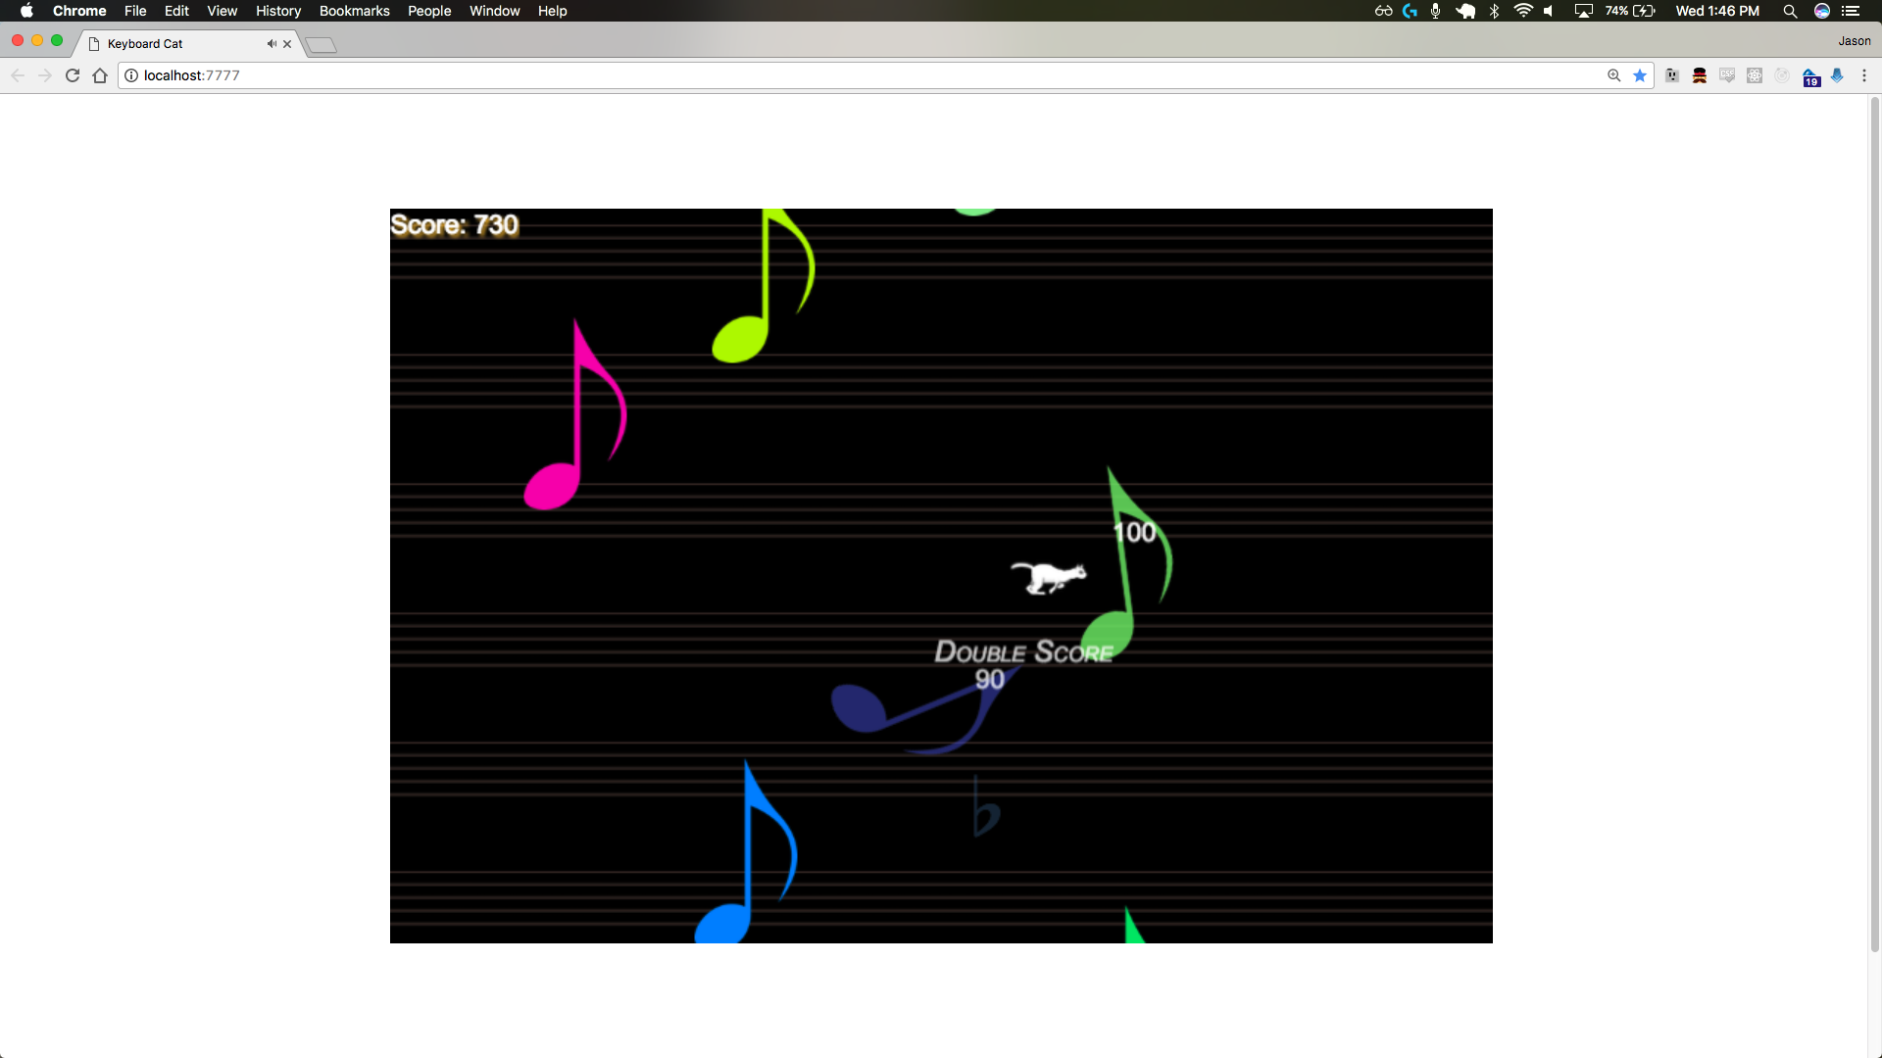
Task: Open Chrome's three-dot menu
Action: 1864,75
